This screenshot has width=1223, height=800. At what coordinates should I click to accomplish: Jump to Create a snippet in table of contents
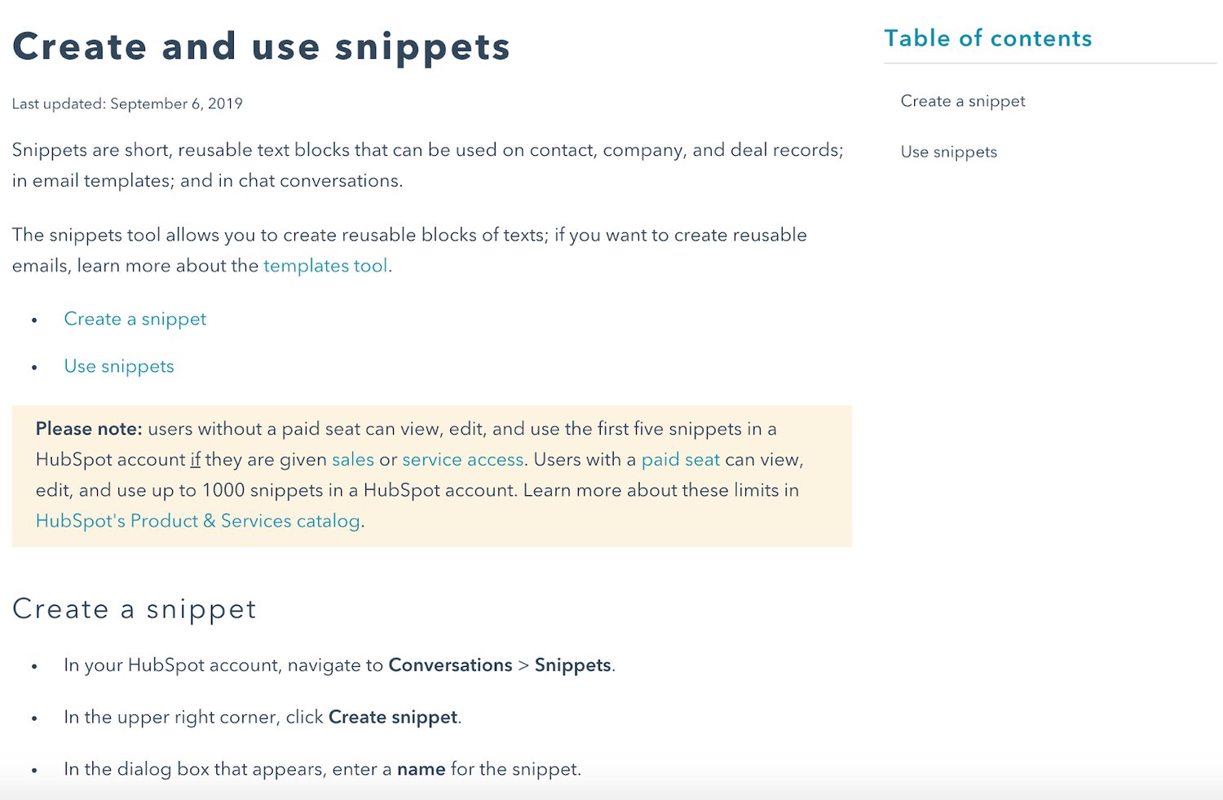coord(963,101)
